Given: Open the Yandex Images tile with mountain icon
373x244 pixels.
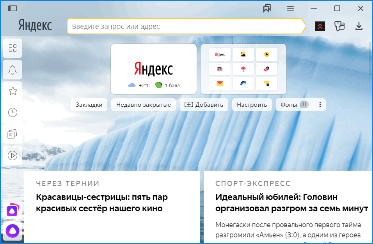Looking at the screenshot, I should coord(243,54).
